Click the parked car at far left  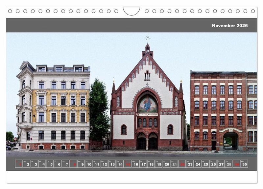point(8,148)
